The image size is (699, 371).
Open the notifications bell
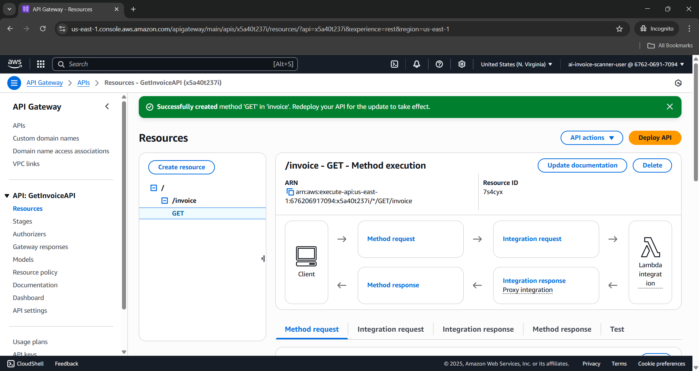pos(417,64)
